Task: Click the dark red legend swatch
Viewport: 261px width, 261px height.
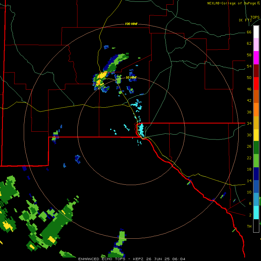Action: tap(256, 71)
